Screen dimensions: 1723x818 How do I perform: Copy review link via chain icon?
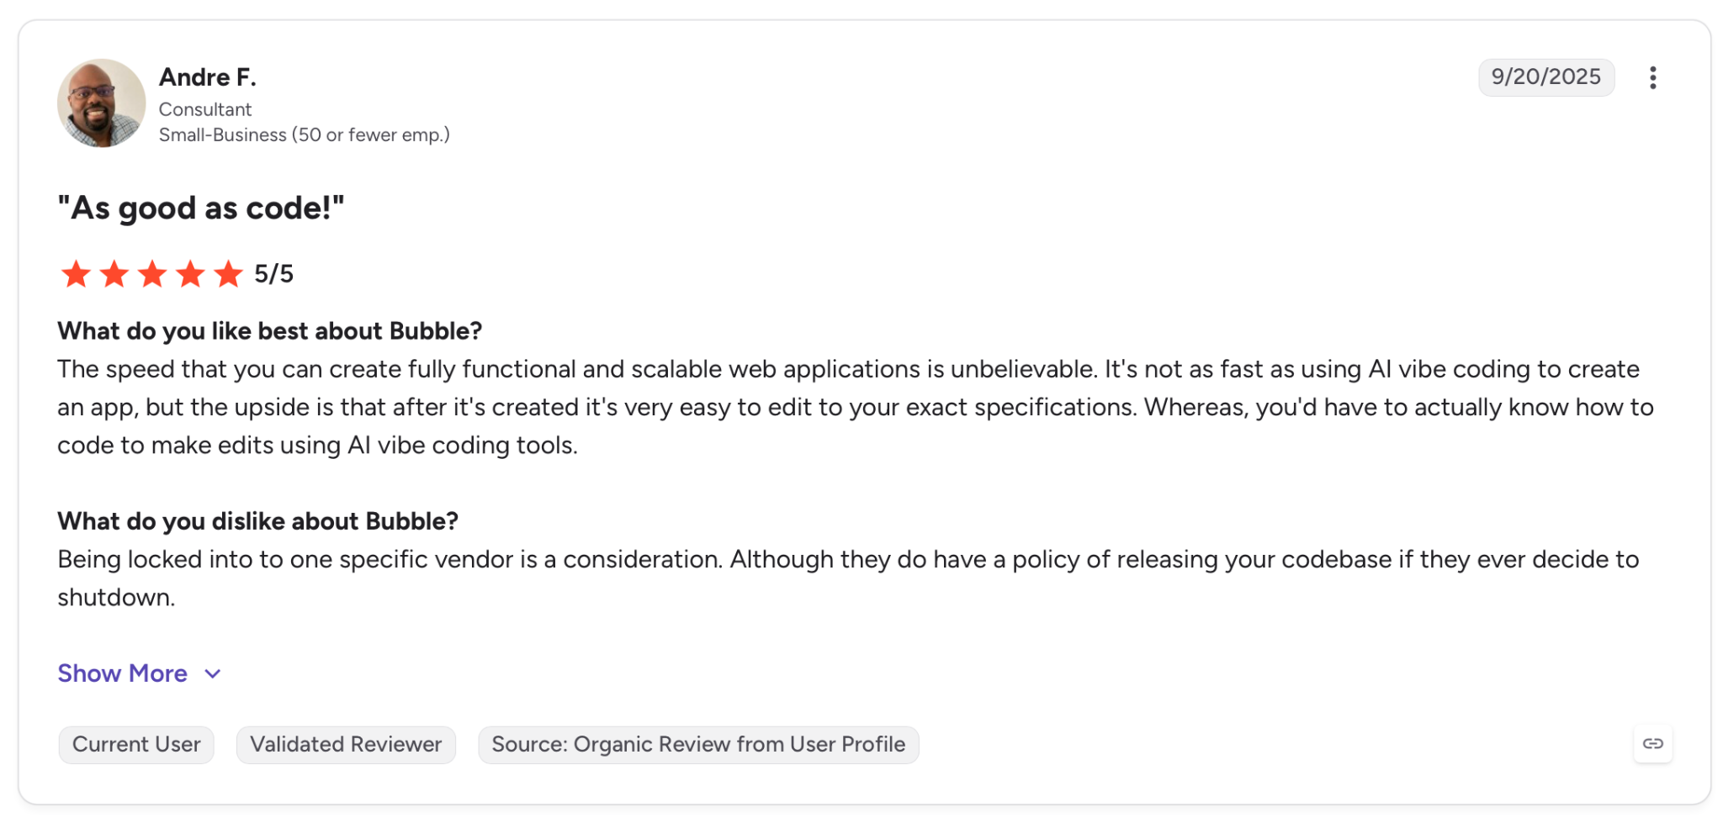[x=1652, y=744]
